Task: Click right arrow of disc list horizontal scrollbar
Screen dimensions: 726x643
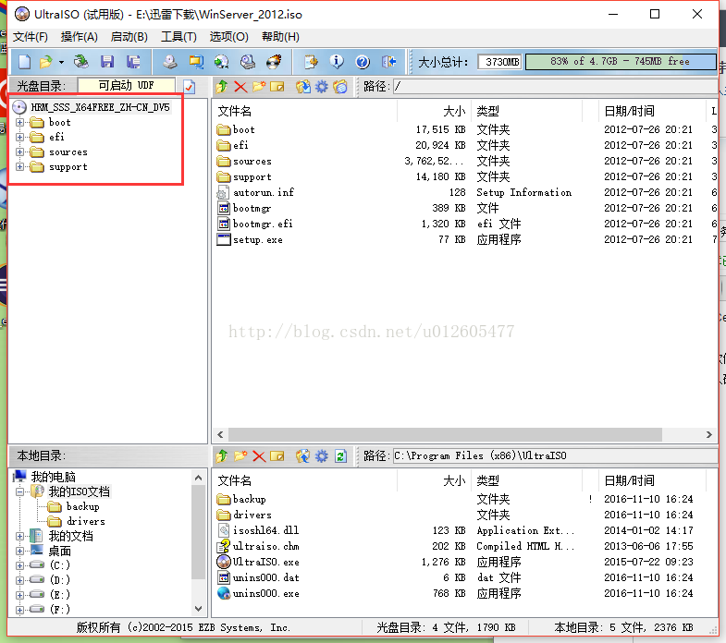Action: pyautogui.click(x=708, y=435)
